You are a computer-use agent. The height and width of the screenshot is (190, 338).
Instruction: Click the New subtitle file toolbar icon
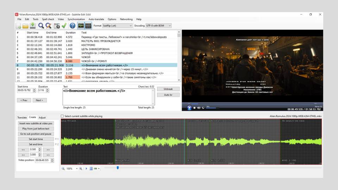[x=18, y=26]
